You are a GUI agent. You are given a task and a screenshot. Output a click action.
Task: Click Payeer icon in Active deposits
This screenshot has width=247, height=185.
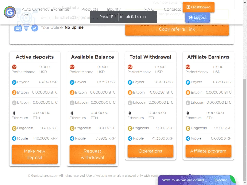[14, 82]
